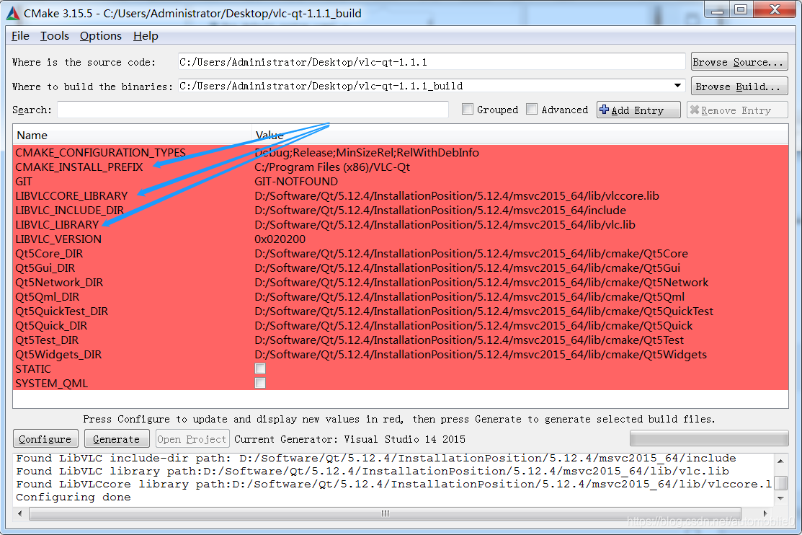Select the Qt5Qml_DIR entry
The width and height of the screenshot is (802, 535).
[48, 297]
